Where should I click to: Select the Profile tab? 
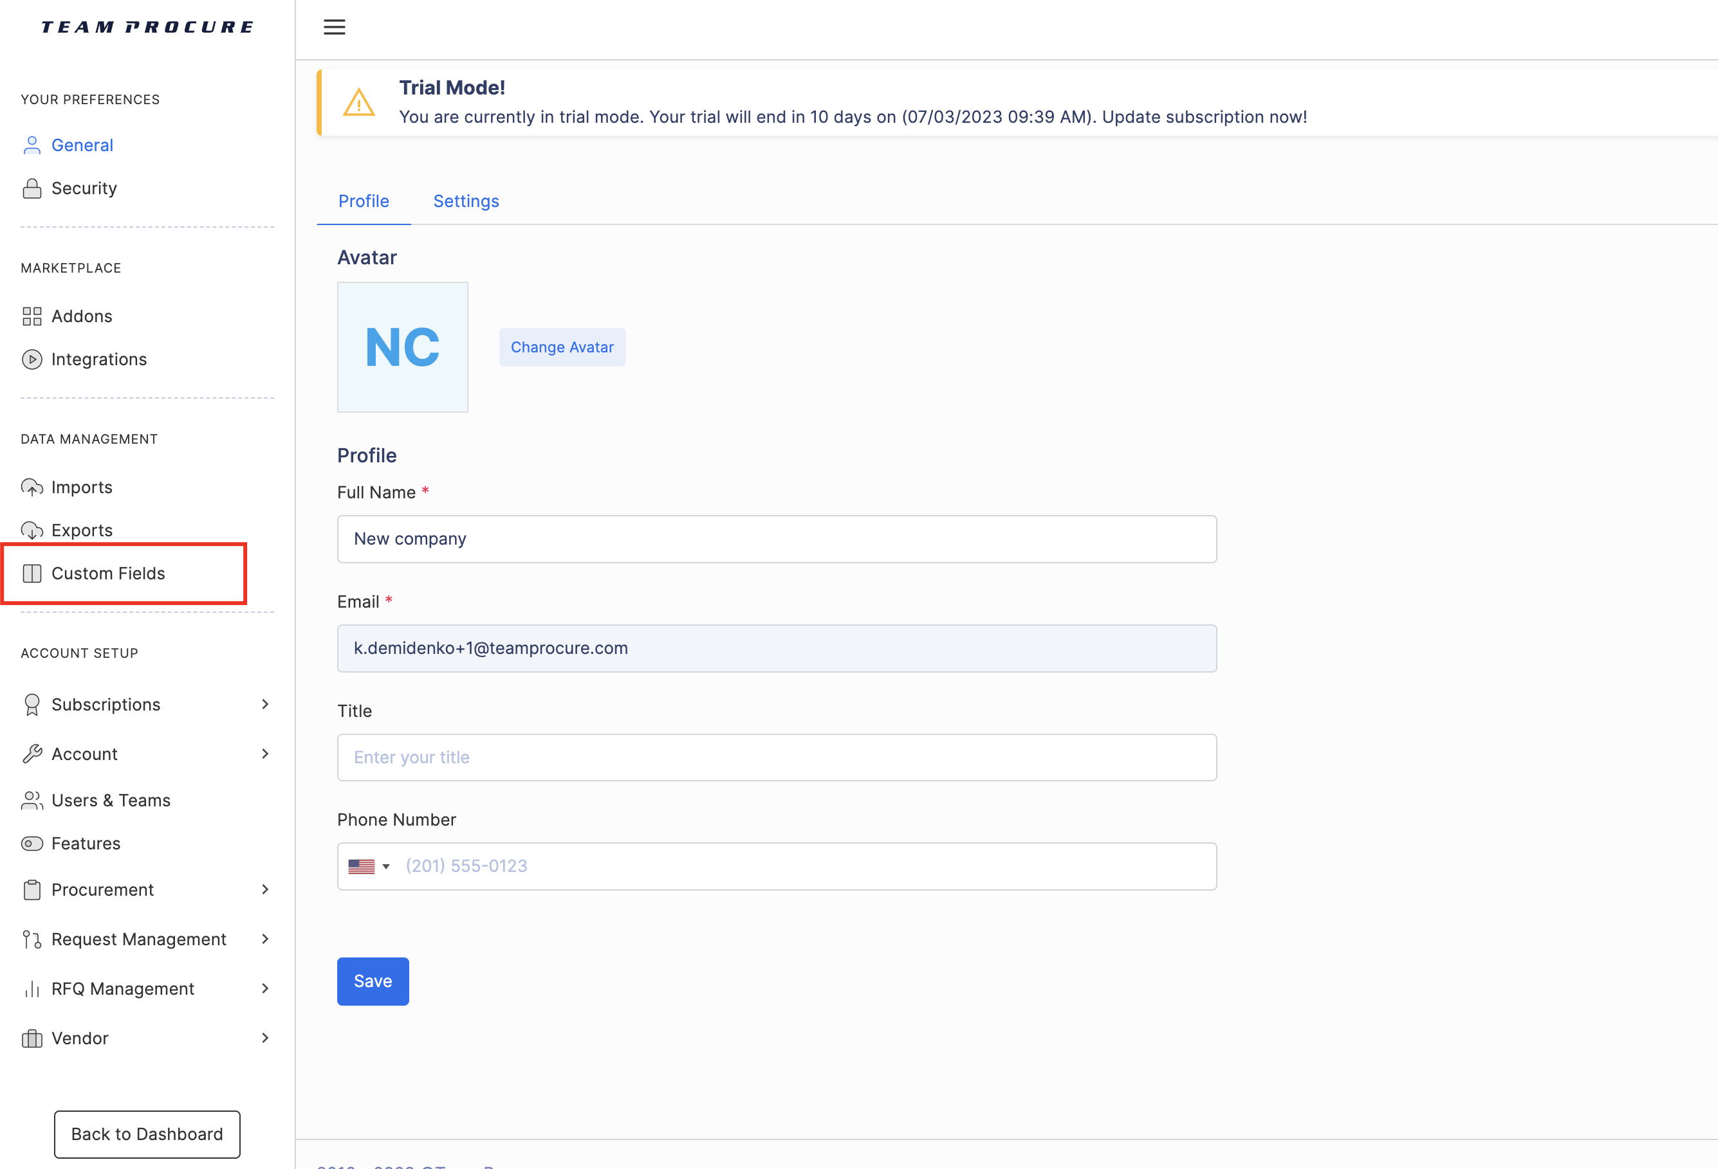[x=364, y=201]
